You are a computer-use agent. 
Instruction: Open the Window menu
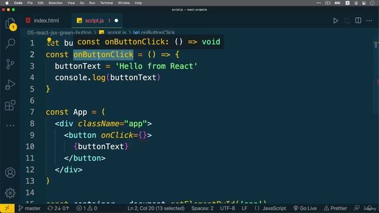pos(124,3)
